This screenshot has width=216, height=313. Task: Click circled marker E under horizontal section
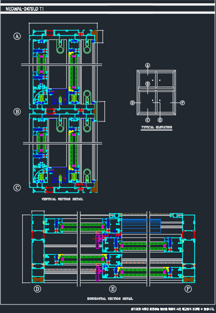113,289
